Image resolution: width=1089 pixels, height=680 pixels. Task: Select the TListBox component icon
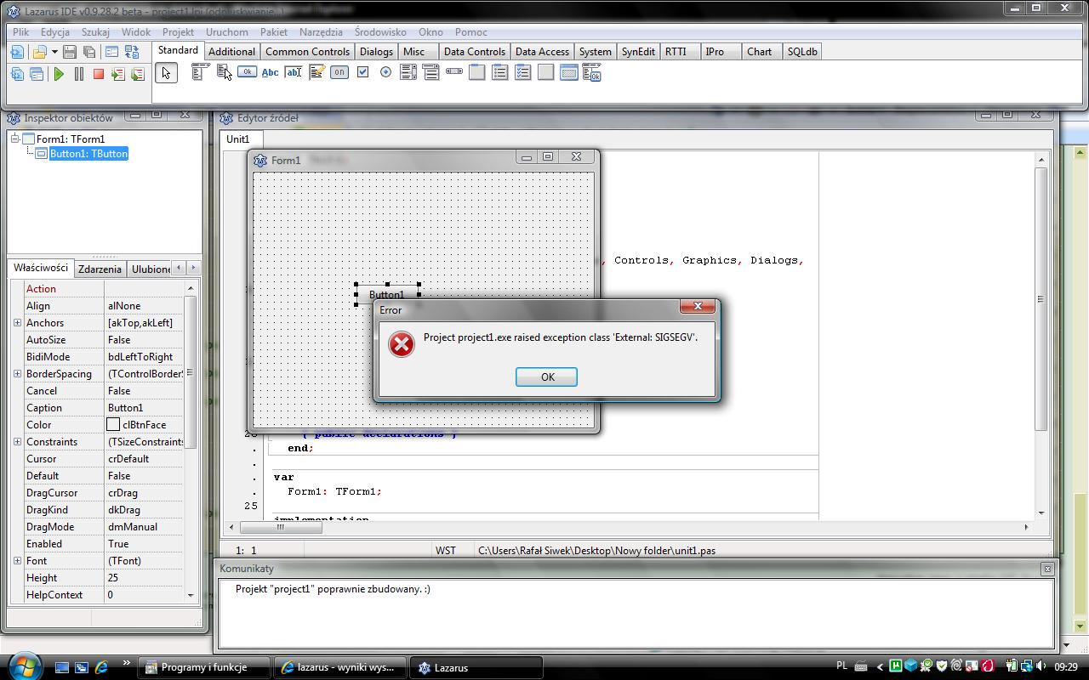408,72
